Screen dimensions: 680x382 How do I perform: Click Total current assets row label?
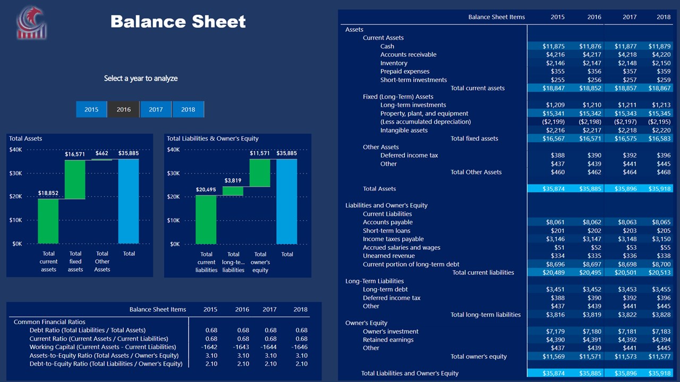tap(478, 88)
